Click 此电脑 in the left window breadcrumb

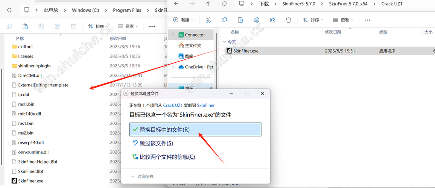click(51, 10)
